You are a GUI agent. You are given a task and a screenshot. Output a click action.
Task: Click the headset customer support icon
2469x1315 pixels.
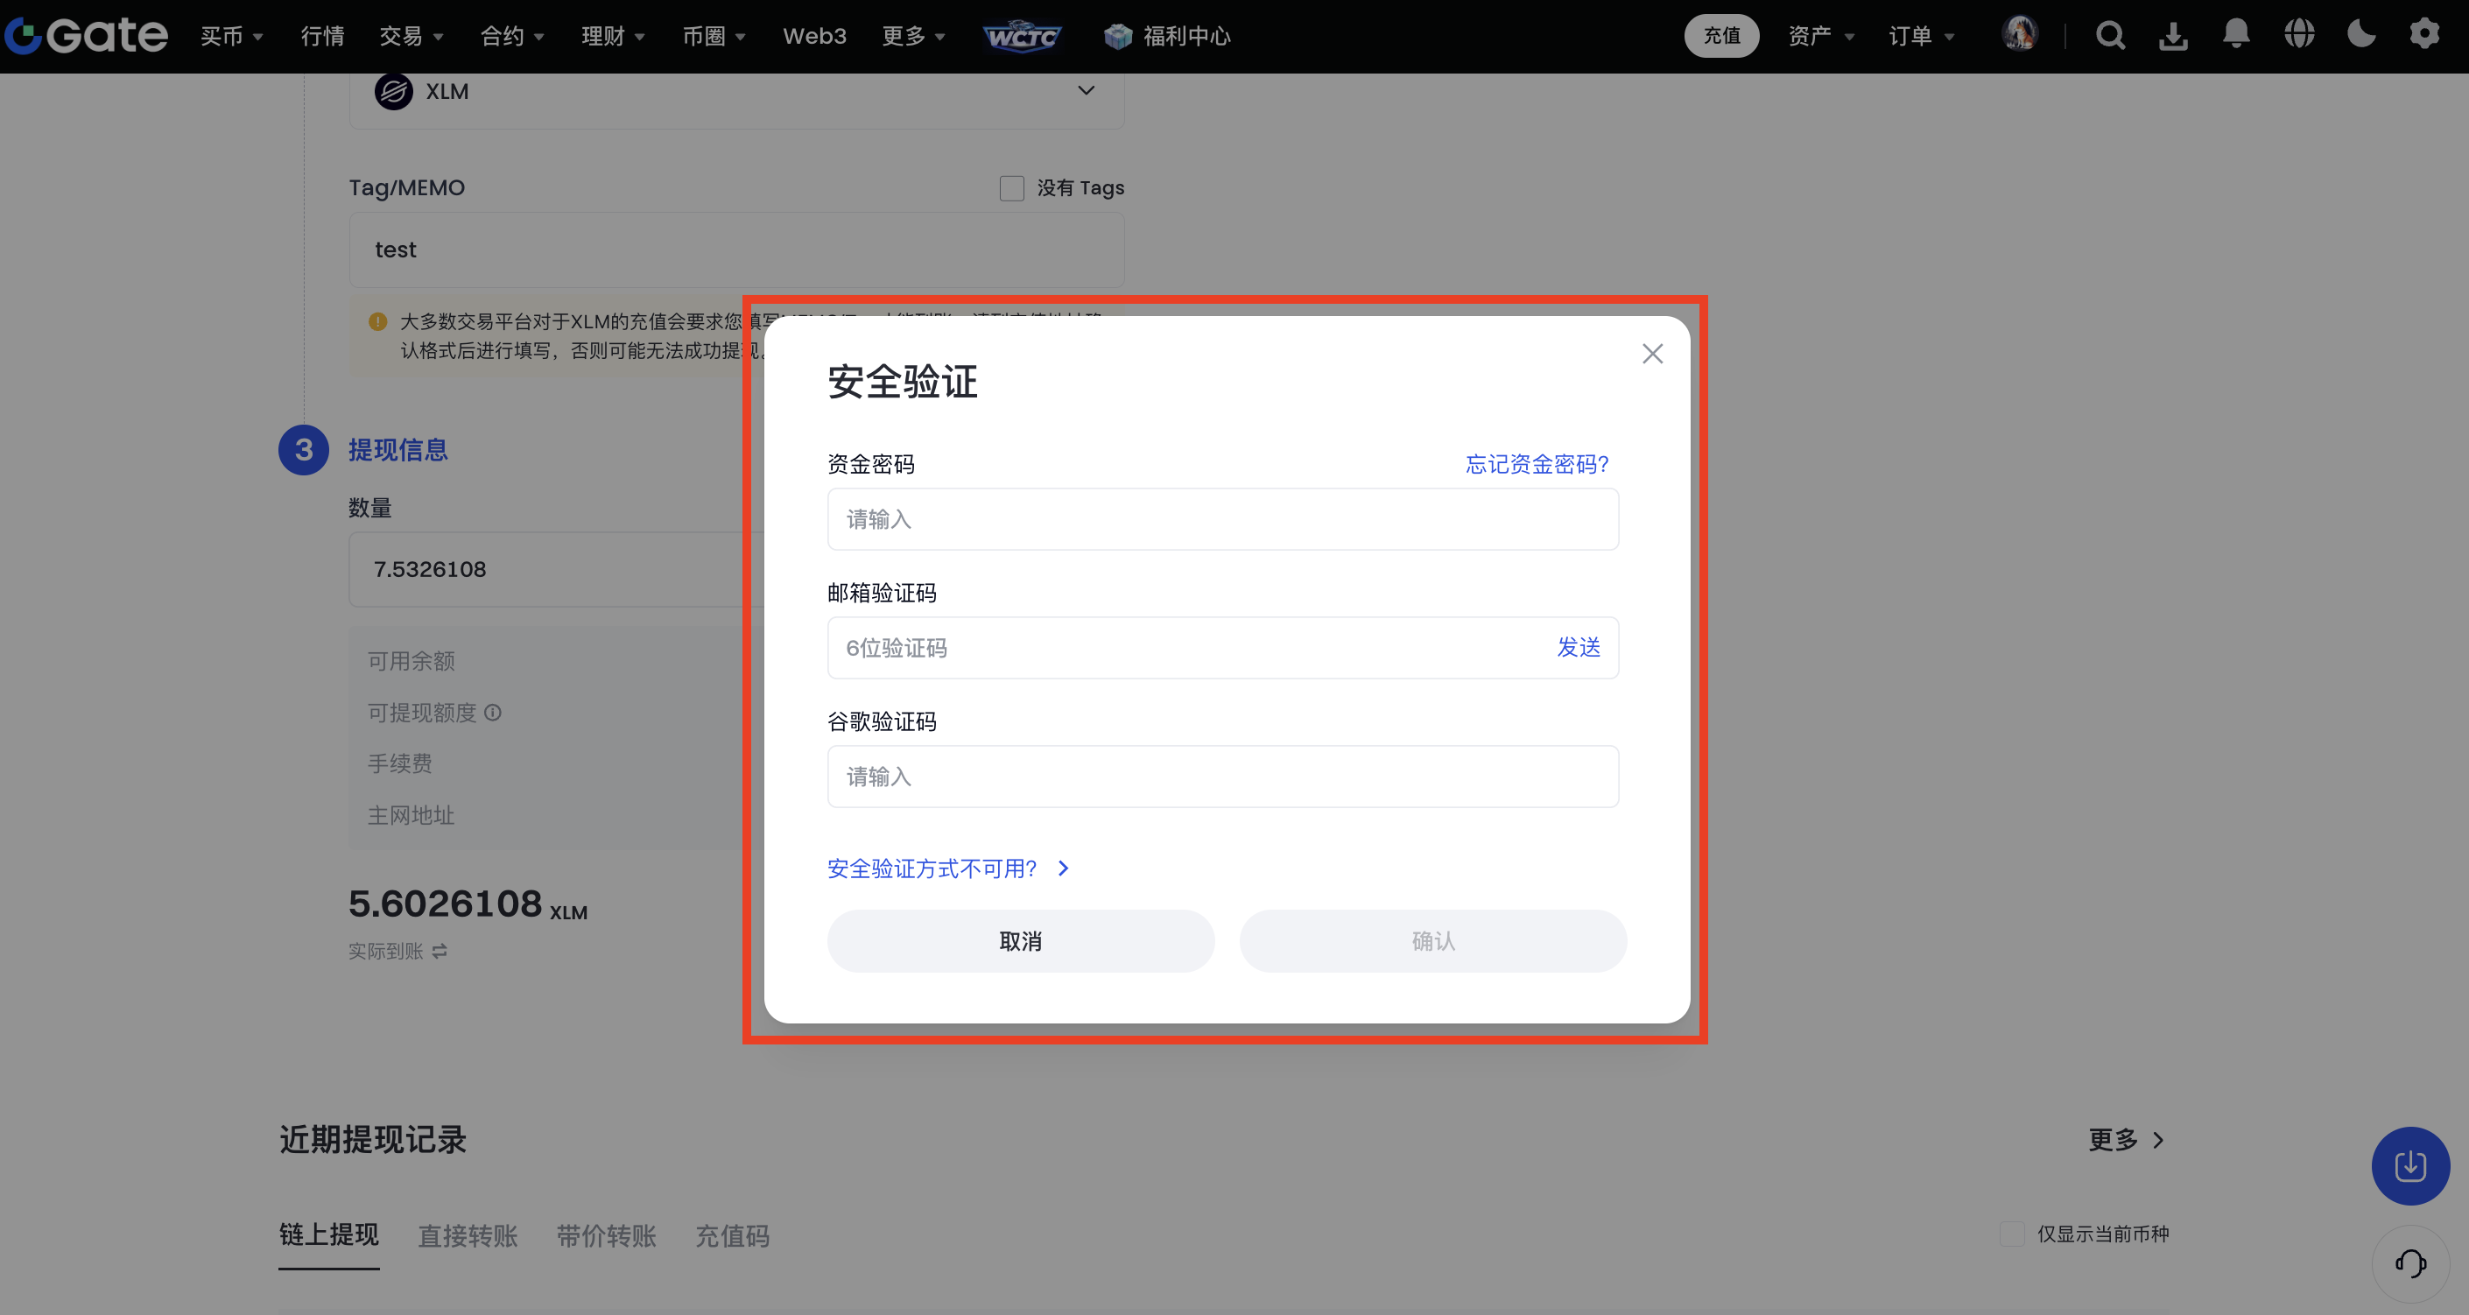click(x=2409, y=1263)
